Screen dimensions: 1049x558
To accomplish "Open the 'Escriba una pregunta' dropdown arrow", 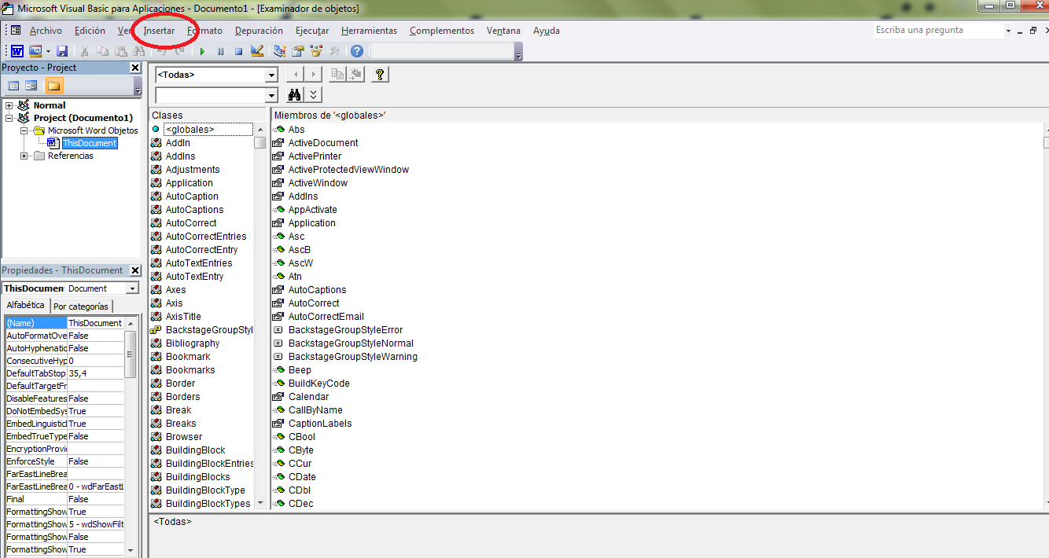I will [x=1008, y=31].
